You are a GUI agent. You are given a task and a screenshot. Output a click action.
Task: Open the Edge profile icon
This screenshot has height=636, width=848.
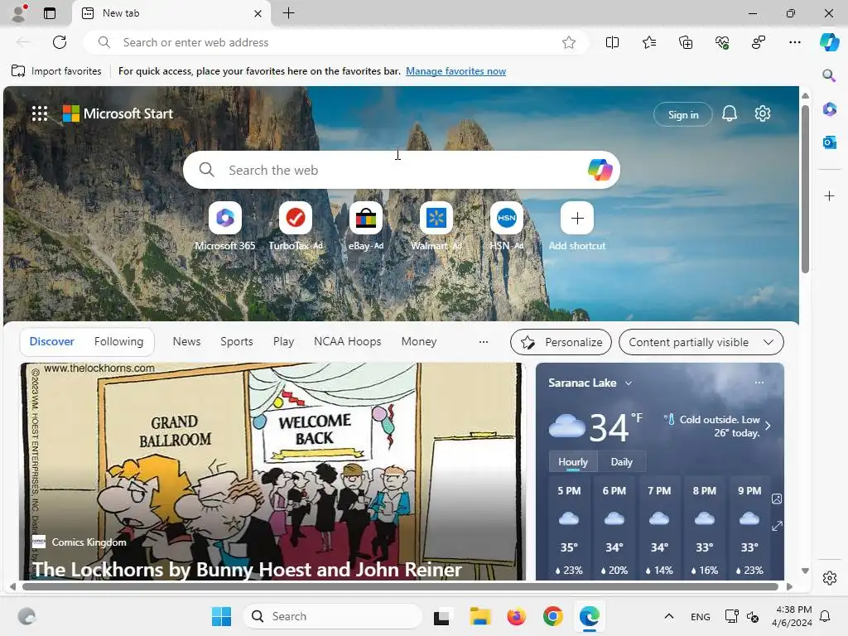[x=19, y=13]
